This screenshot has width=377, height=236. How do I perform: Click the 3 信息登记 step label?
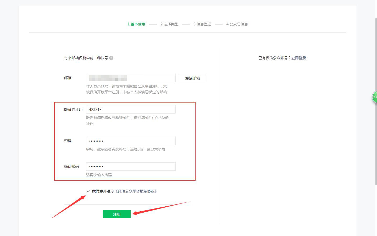point(202,24)
